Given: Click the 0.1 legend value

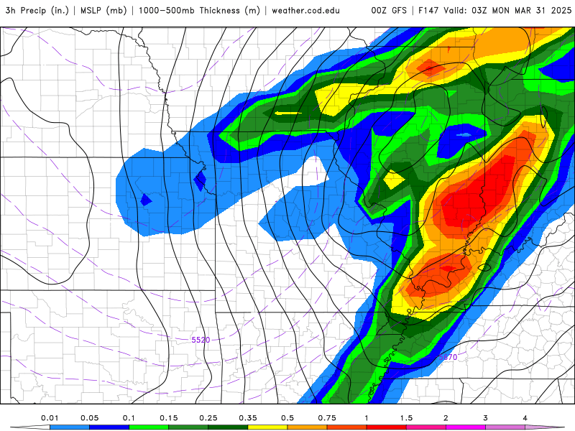Looking at the screenshot, I should 129,418.
